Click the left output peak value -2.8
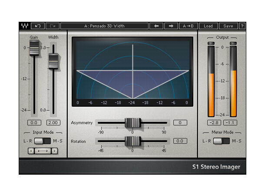The image size is (265, 196). click(214, 122)
